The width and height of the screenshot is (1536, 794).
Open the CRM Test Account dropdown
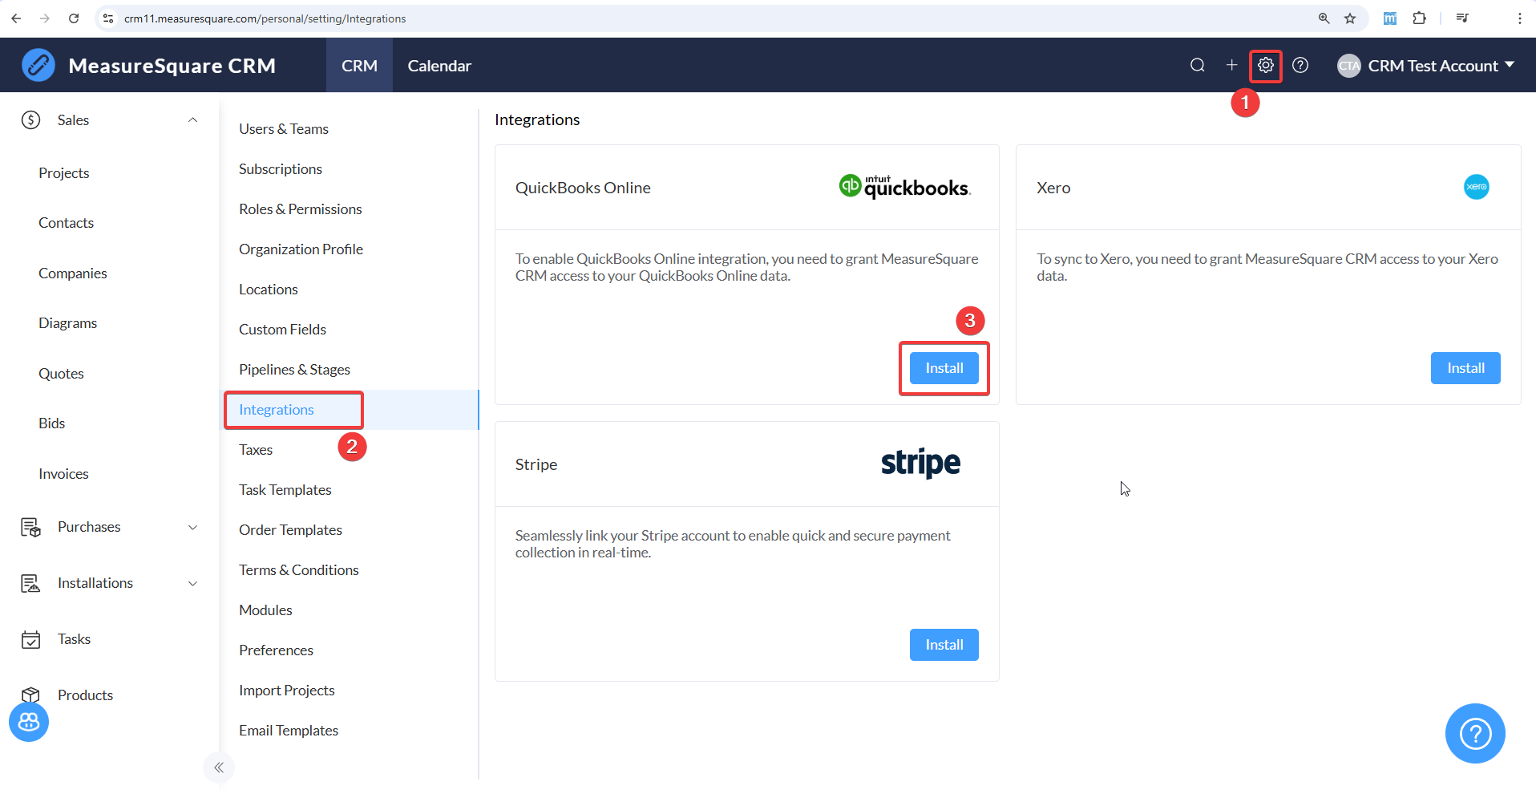point(1426,66)
